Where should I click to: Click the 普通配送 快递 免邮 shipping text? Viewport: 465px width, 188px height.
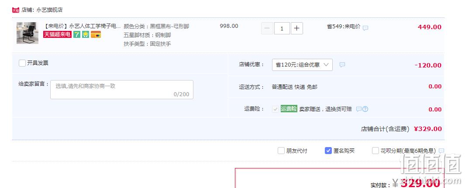point(294,87)
